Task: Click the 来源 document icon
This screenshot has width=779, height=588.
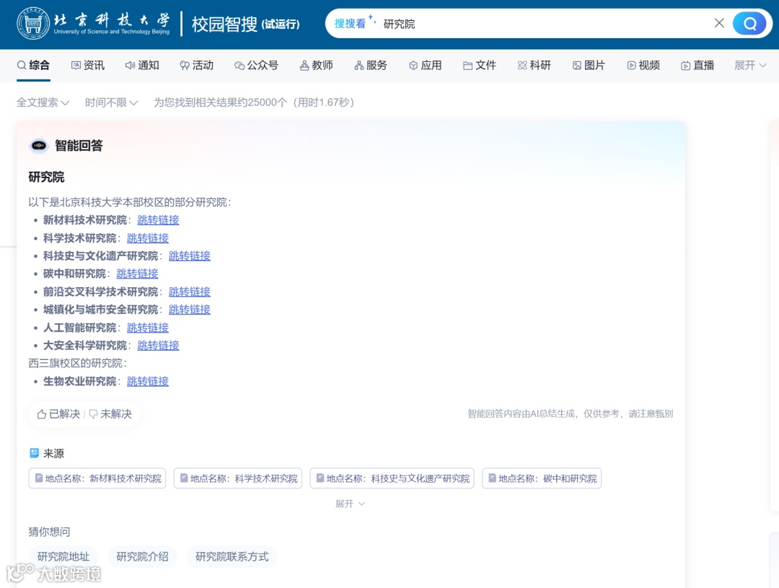Action: click(x=35, y=453)
